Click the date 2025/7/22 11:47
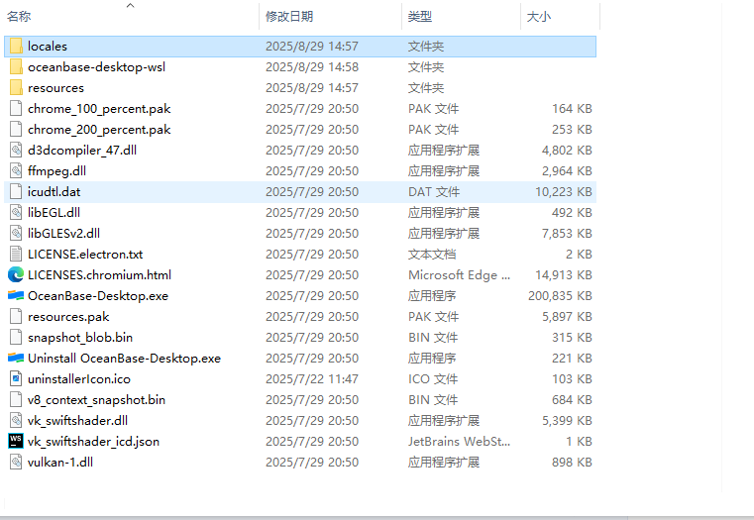 click(x=311, y=378)
